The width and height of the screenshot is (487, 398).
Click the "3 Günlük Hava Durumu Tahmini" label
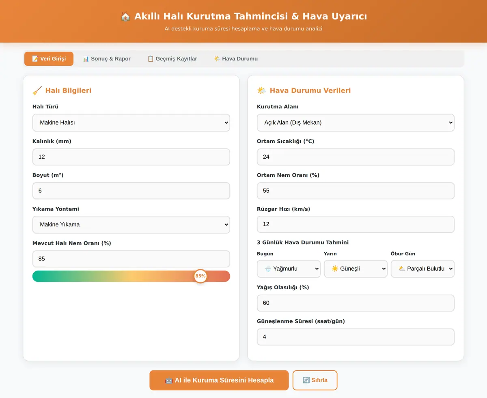coord(303,243)
